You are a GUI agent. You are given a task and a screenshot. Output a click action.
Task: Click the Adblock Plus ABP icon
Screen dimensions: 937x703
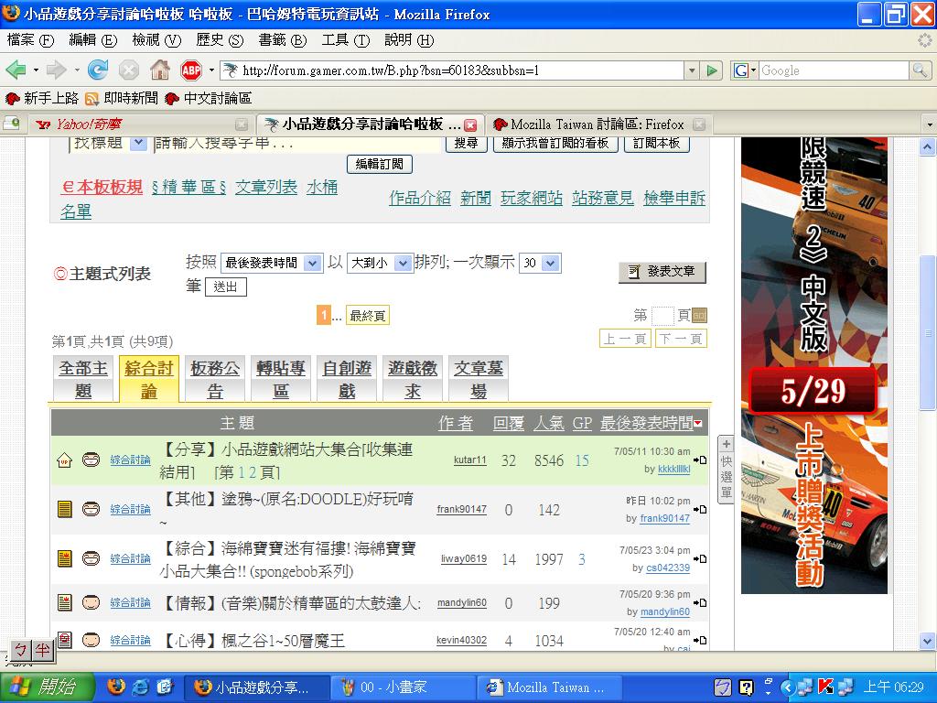[x=190, y=70]
